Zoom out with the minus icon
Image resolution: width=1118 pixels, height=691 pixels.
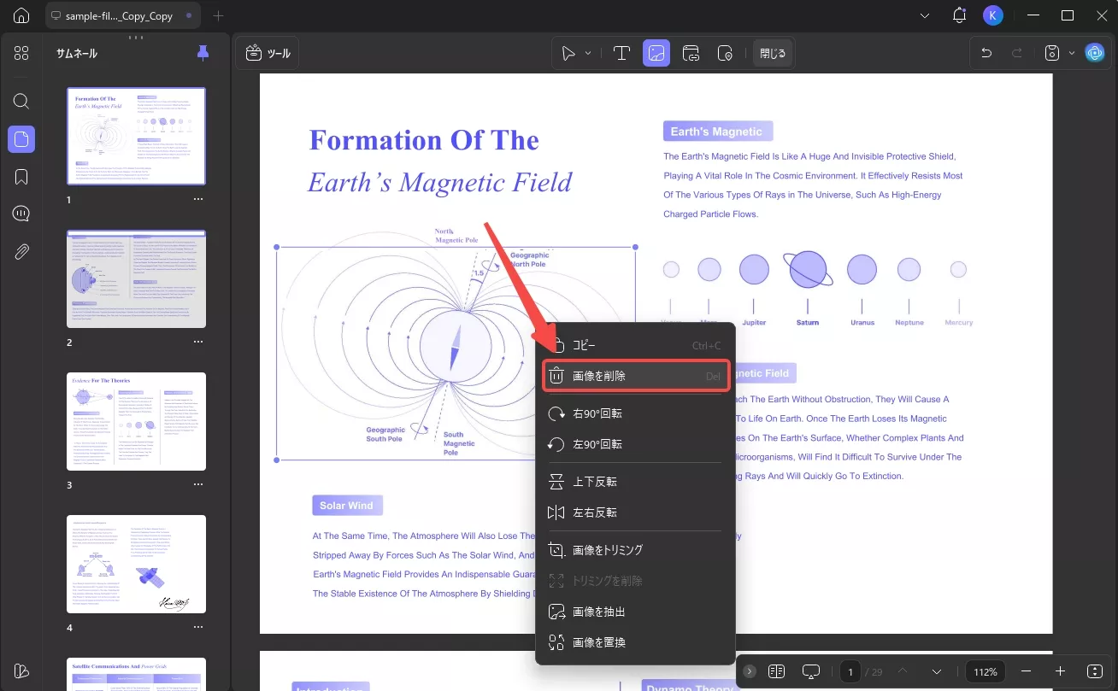(x=1027, y=671)
